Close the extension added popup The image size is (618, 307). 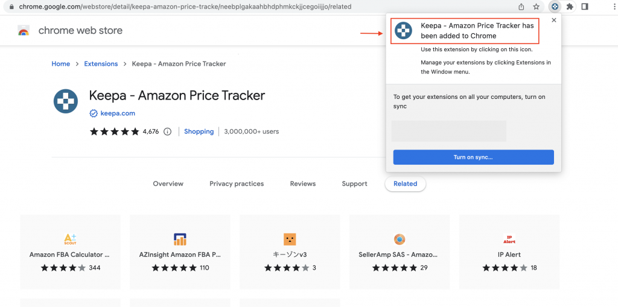(x=553, y=21)
